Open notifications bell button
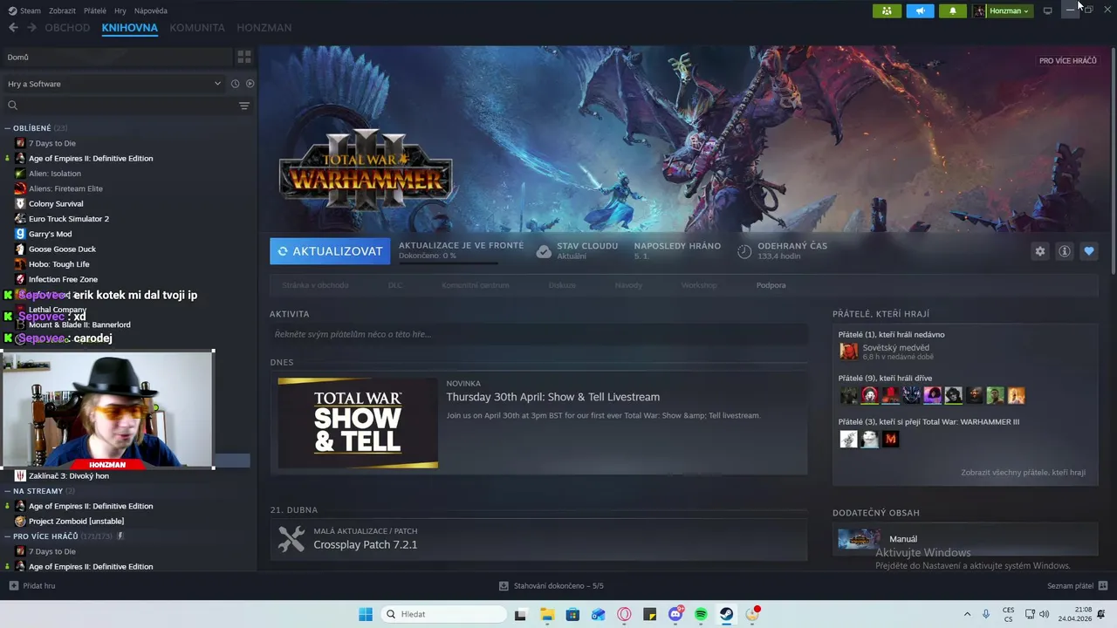Image resolution: width=1117 pixels, height=628 pixels. point(953,10)
